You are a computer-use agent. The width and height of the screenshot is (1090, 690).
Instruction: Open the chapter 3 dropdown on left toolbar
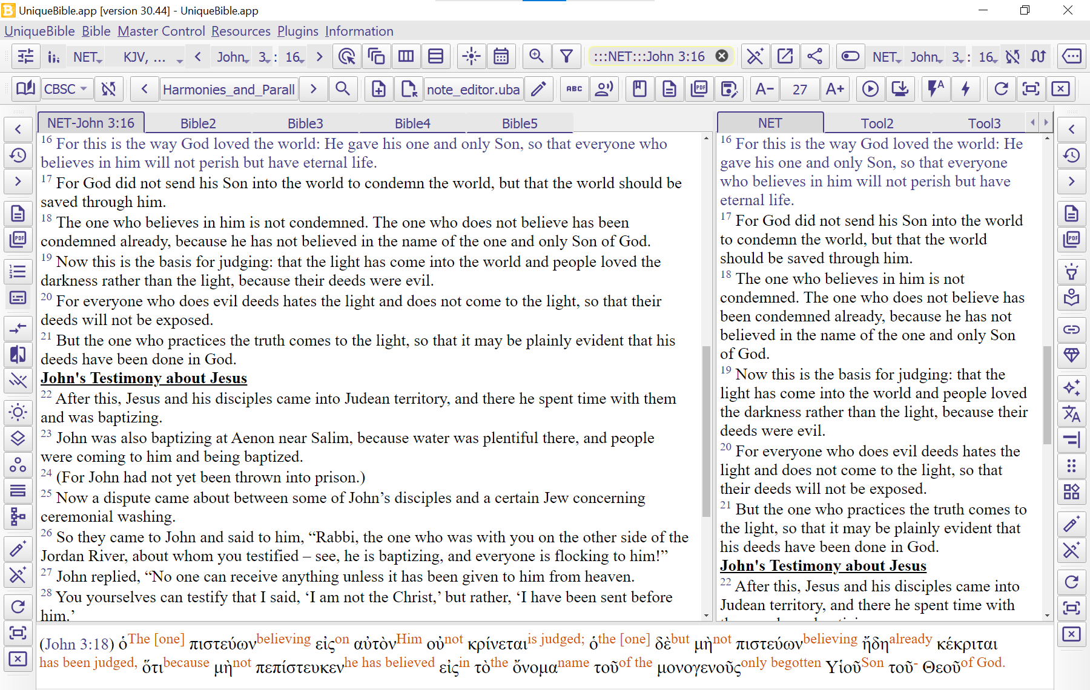tap(264, 57)
